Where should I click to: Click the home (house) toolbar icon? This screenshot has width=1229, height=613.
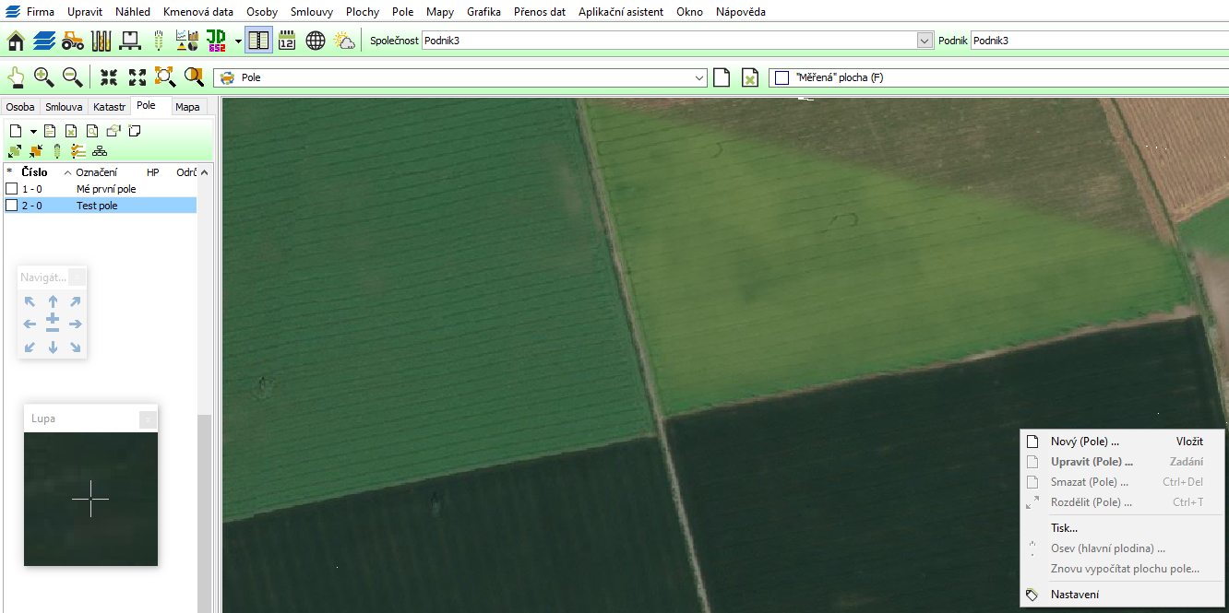point(16,41)
